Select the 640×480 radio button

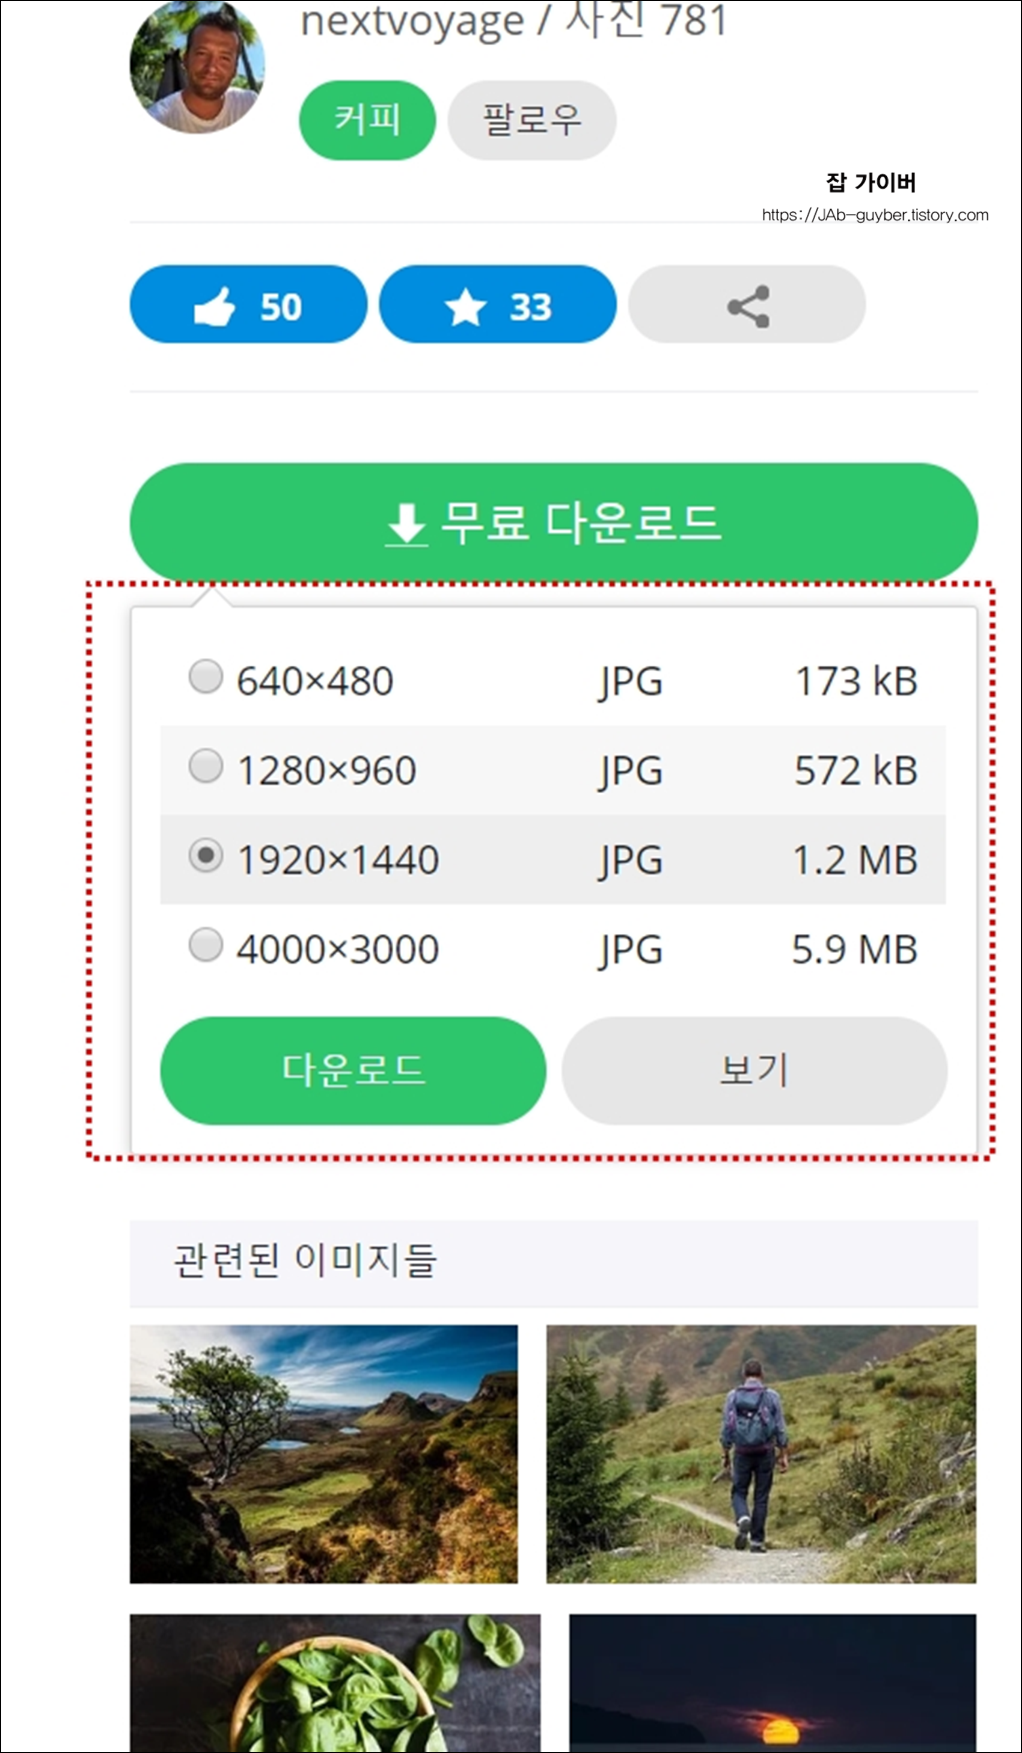206,676
